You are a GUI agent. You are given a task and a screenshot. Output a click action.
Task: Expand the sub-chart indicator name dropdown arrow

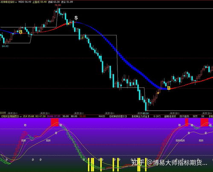point(20,116)
